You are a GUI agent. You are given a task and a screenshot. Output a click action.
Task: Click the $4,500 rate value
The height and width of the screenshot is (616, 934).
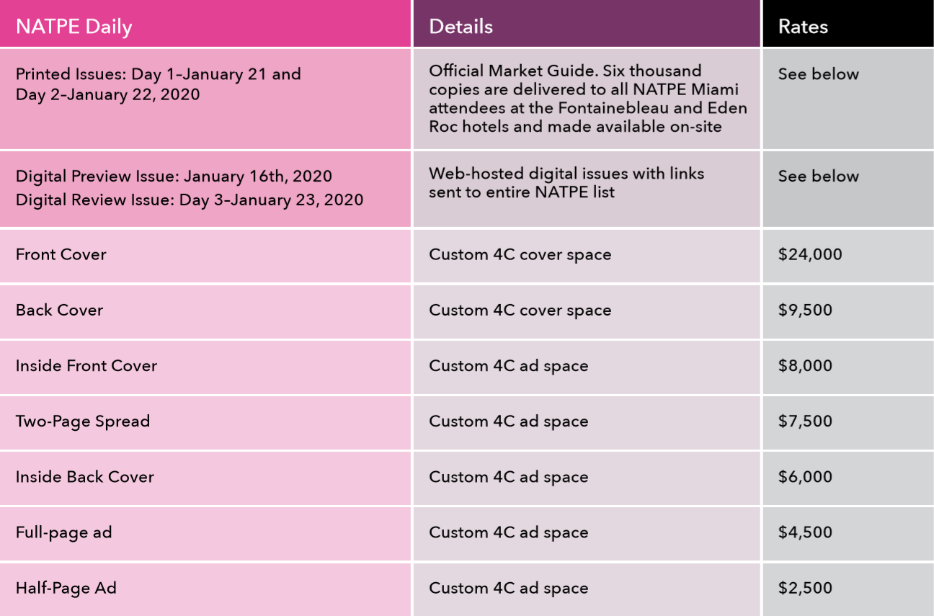coord(805,532)
